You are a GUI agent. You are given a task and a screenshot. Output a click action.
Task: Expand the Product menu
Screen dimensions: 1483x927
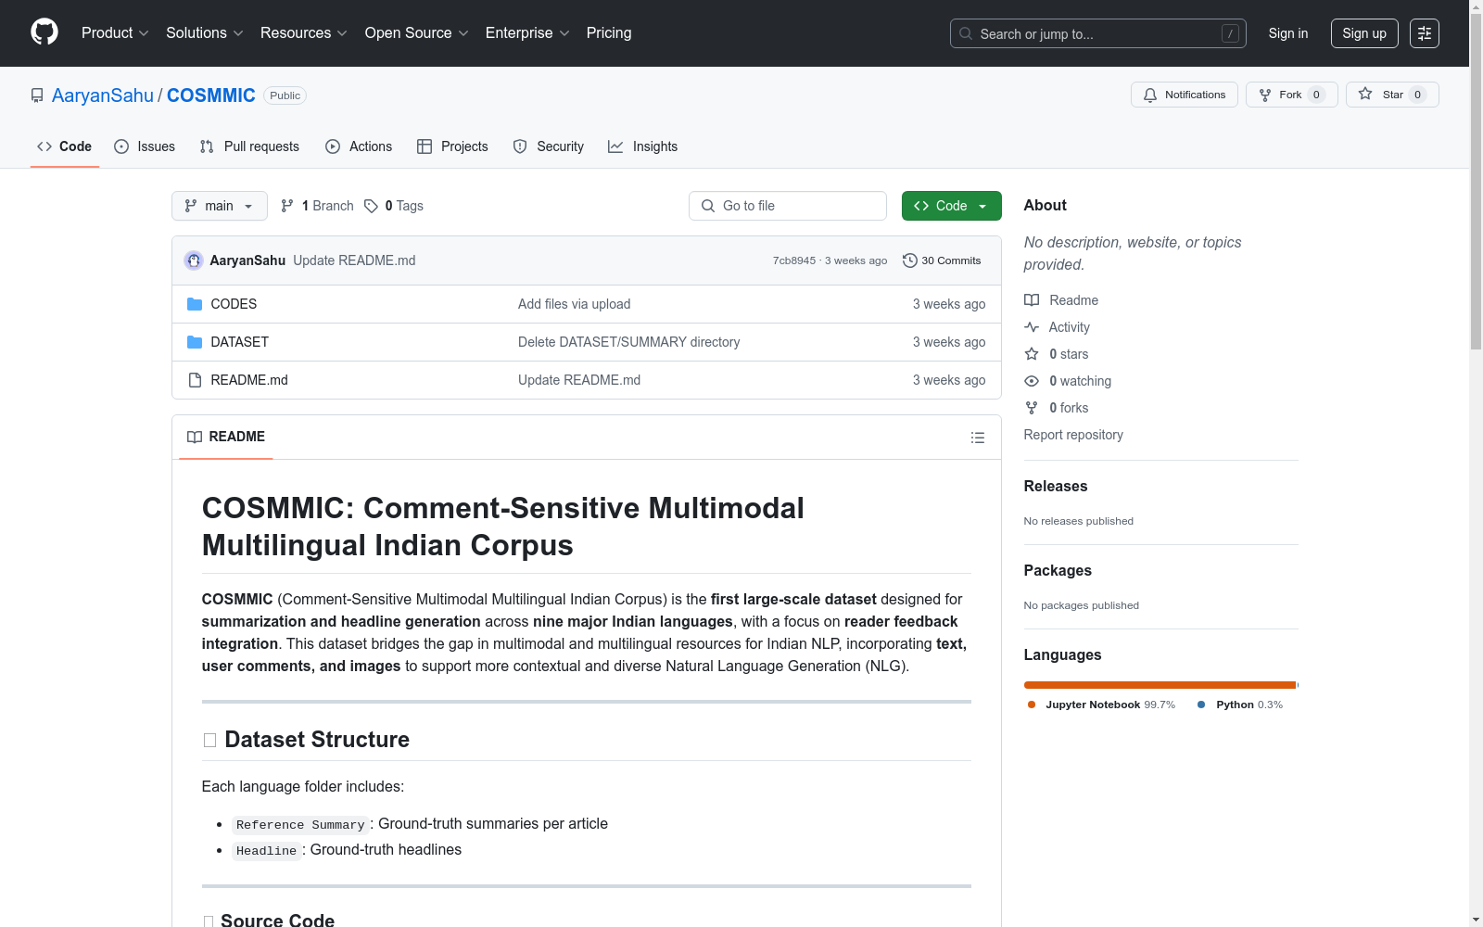pos(115,33)
